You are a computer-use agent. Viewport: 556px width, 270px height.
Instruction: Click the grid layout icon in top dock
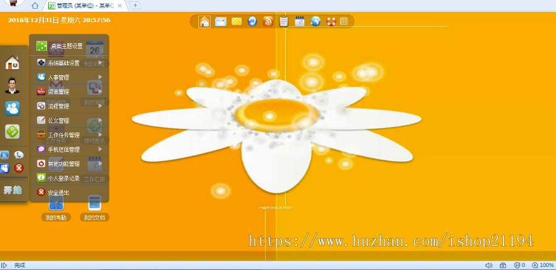pyautogui.click(x=343, y=21)
